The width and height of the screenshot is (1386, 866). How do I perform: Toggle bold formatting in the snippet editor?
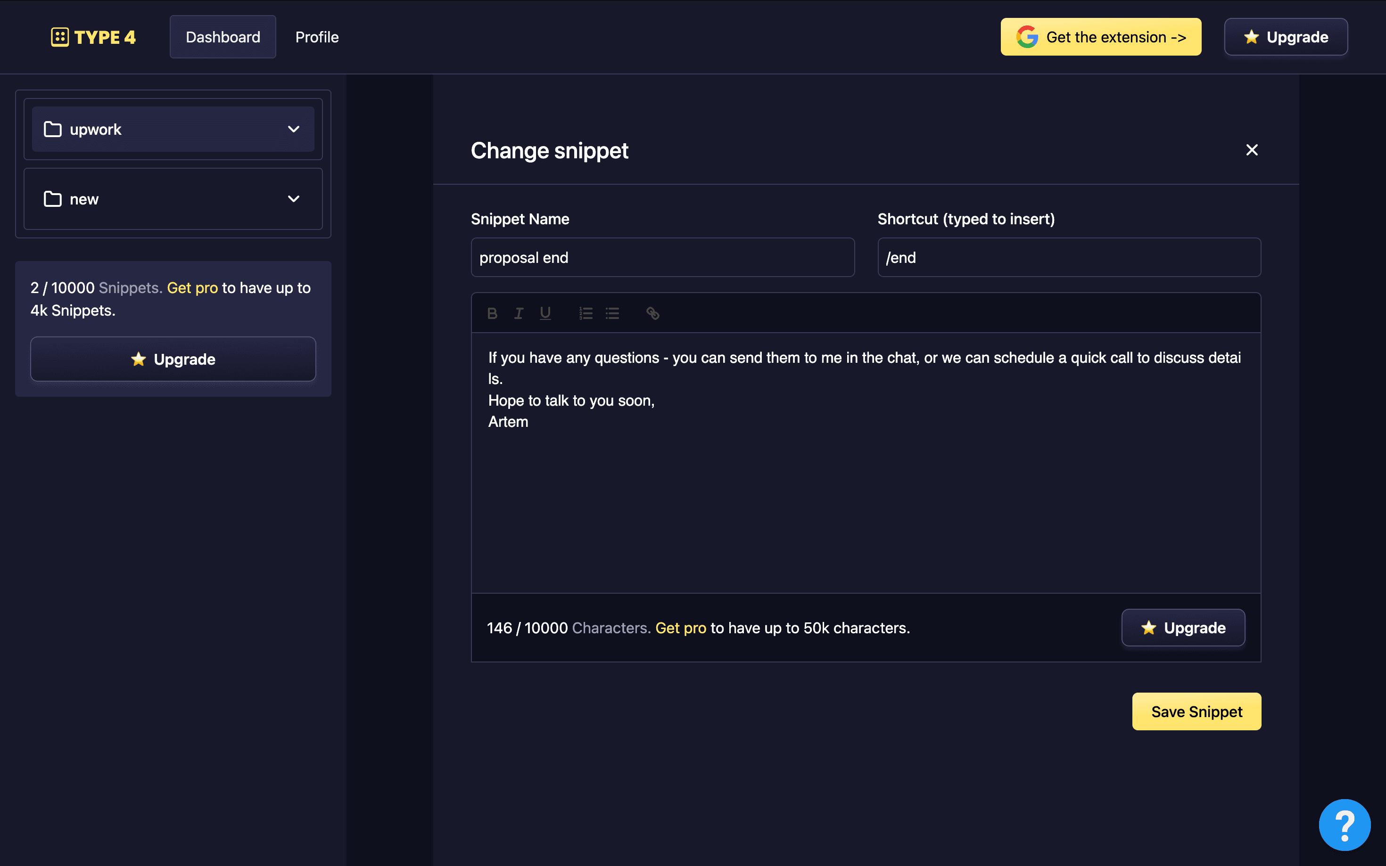[x=492, y=313]
